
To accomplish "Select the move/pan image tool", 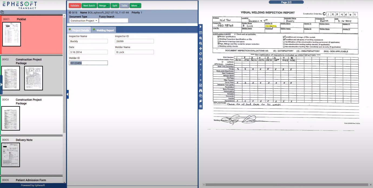I will click(200, 49).
